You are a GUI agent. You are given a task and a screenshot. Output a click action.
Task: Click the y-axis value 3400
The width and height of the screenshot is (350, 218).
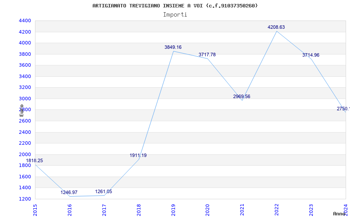pos(25,76)
